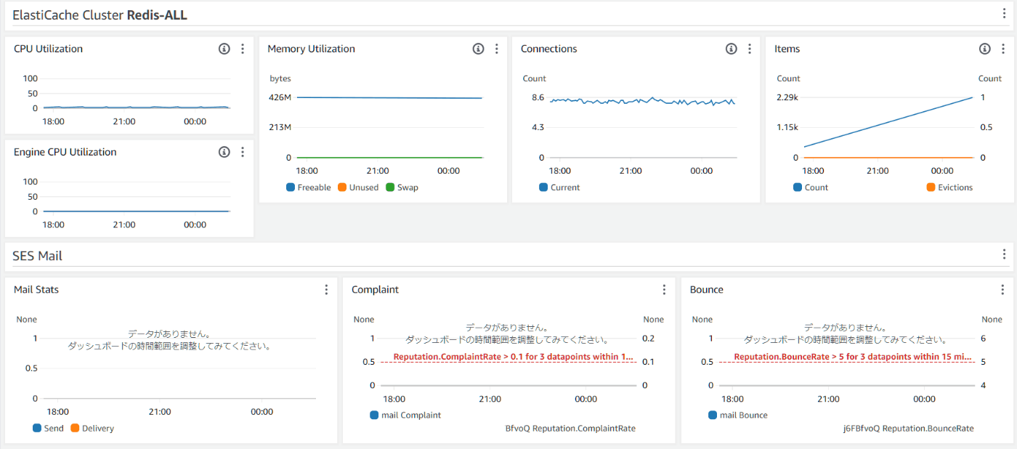The width and height of the screenshot is (1017, 449).
Task: Click the Connections widget title
Action: (x=548, y=49)
